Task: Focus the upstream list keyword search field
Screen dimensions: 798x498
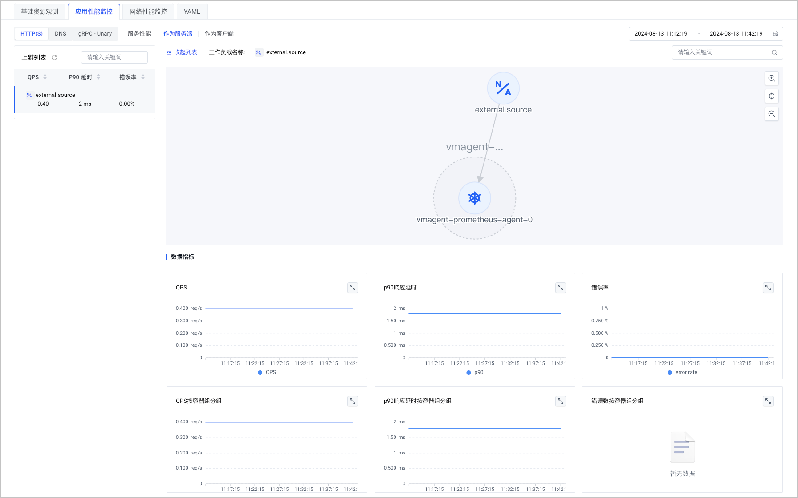Action: 114,57
